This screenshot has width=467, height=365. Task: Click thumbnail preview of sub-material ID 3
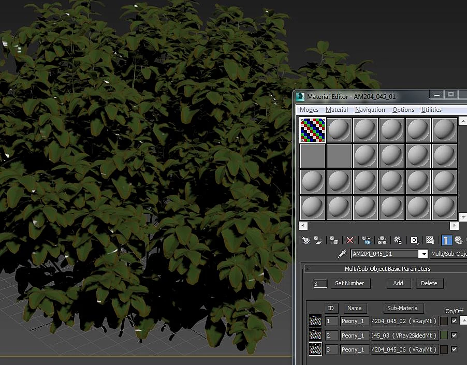(315, 349)
